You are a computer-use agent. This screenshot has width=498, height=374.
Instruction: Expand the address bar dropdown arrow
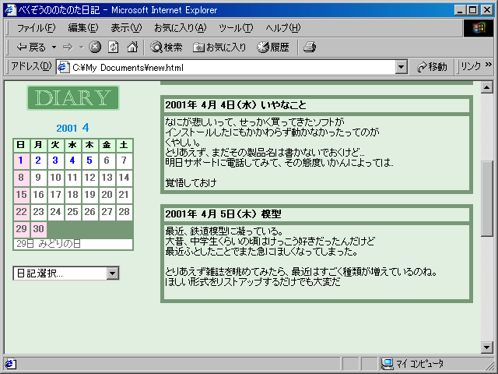pos(402,67)
